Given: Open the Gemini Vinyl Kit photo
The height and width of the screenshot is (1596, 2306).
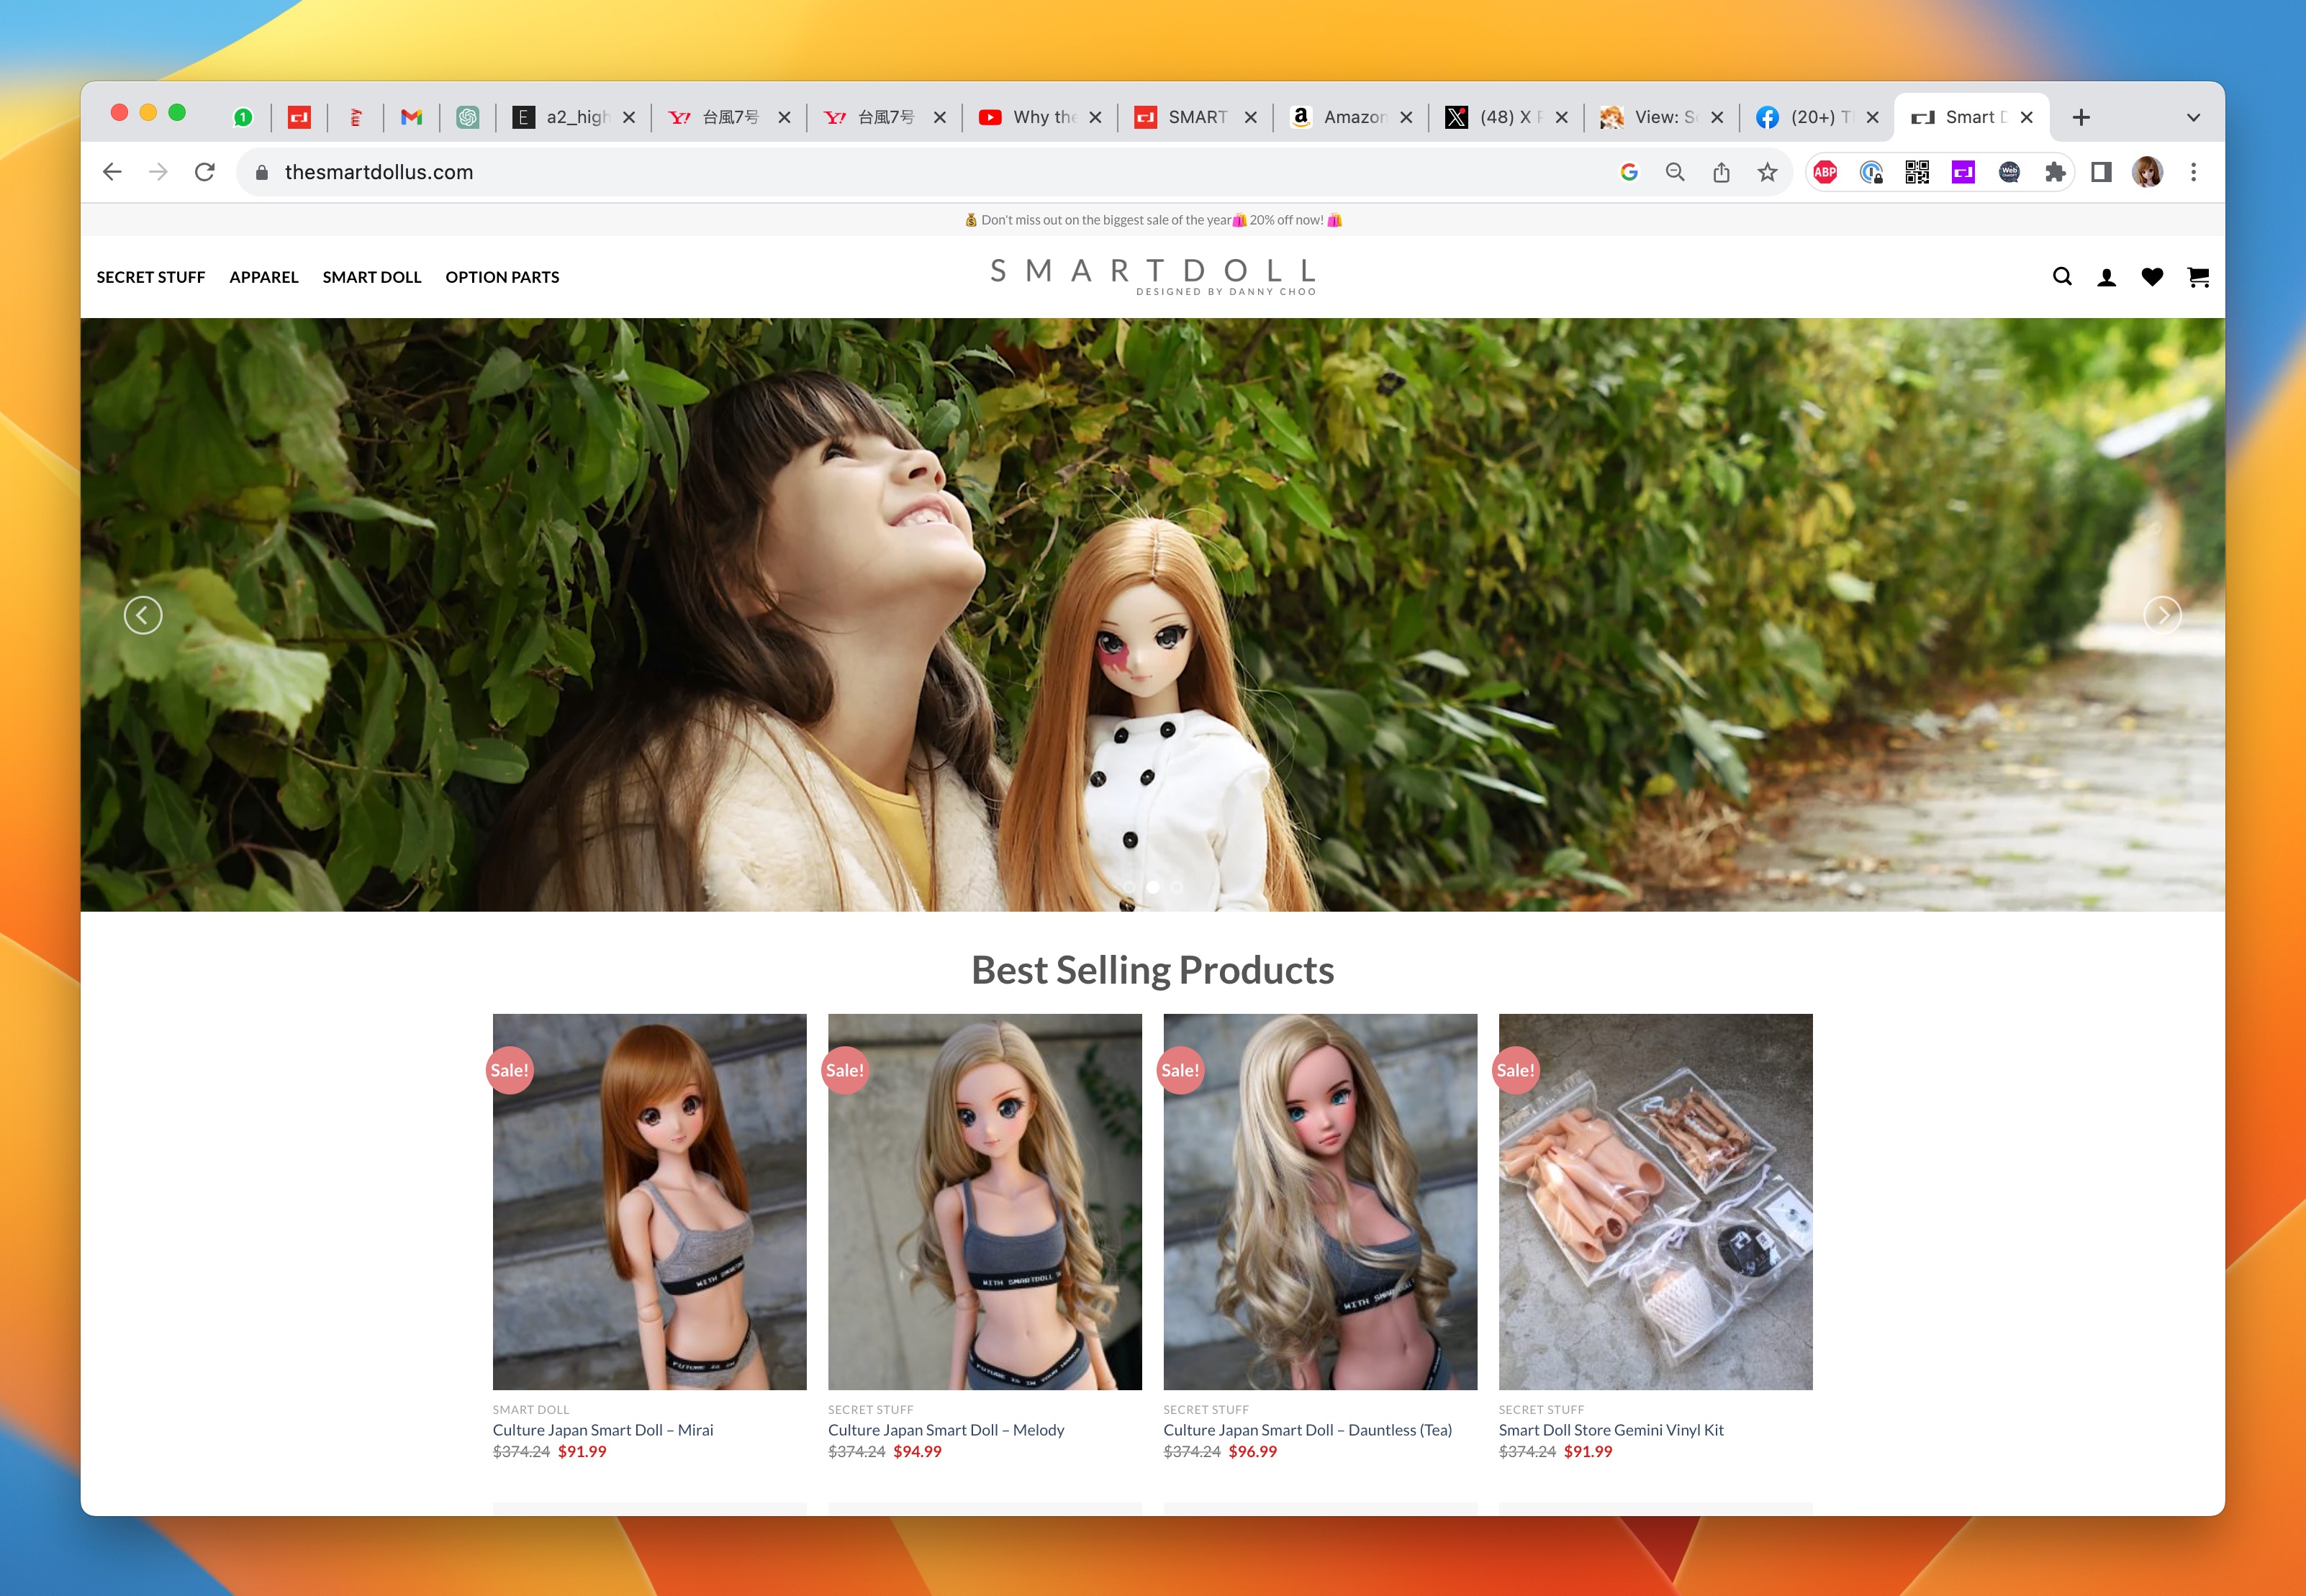Looking at the screenshot, I should (x=1655, y=1201).
